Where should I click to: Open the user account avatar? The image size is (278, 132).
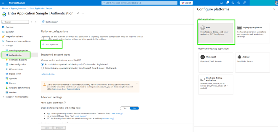[x=277, y=3]
